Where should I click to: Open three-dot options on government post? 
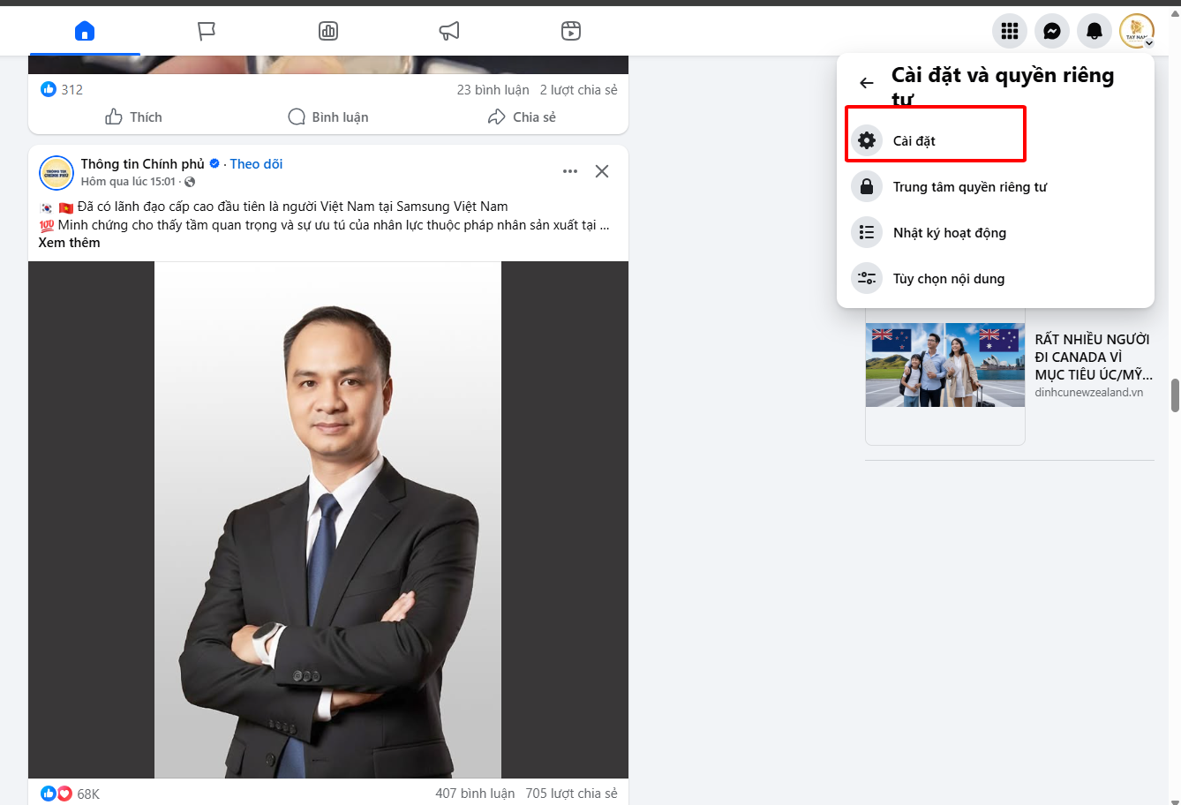570,171
